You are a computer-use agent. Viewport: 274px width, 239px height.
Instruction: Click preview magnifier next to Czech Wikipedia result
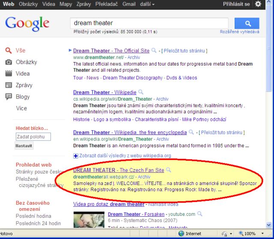tap(140, 92)
